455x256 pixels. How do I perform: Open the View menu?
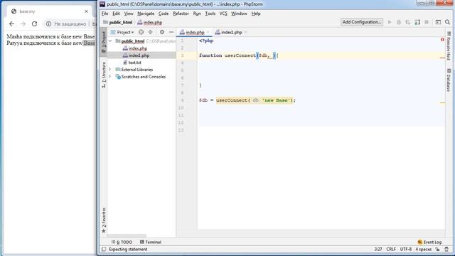pos(129,14)
